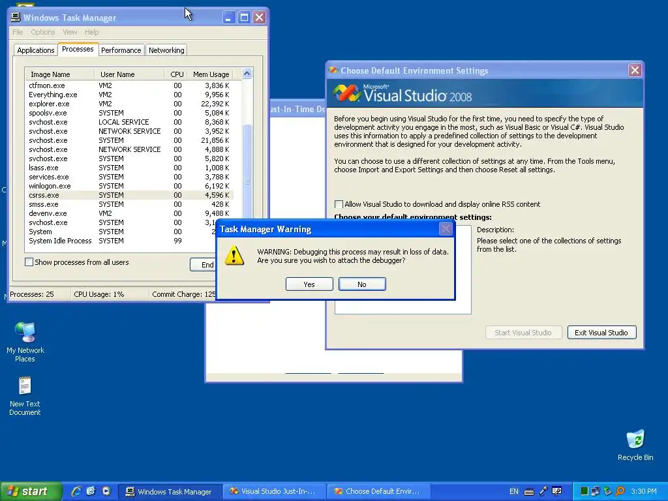Viewport: 668px width, 501px height.
Task: Sort processes by Image Name column header
Action: pos(59,74)
